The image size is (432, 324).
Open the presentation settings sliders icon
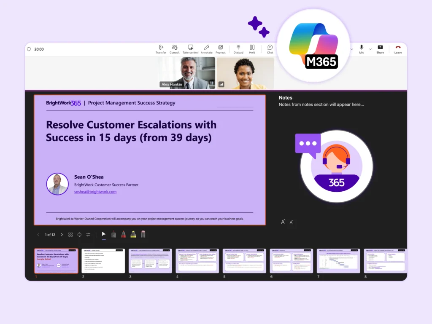[88, 235]
